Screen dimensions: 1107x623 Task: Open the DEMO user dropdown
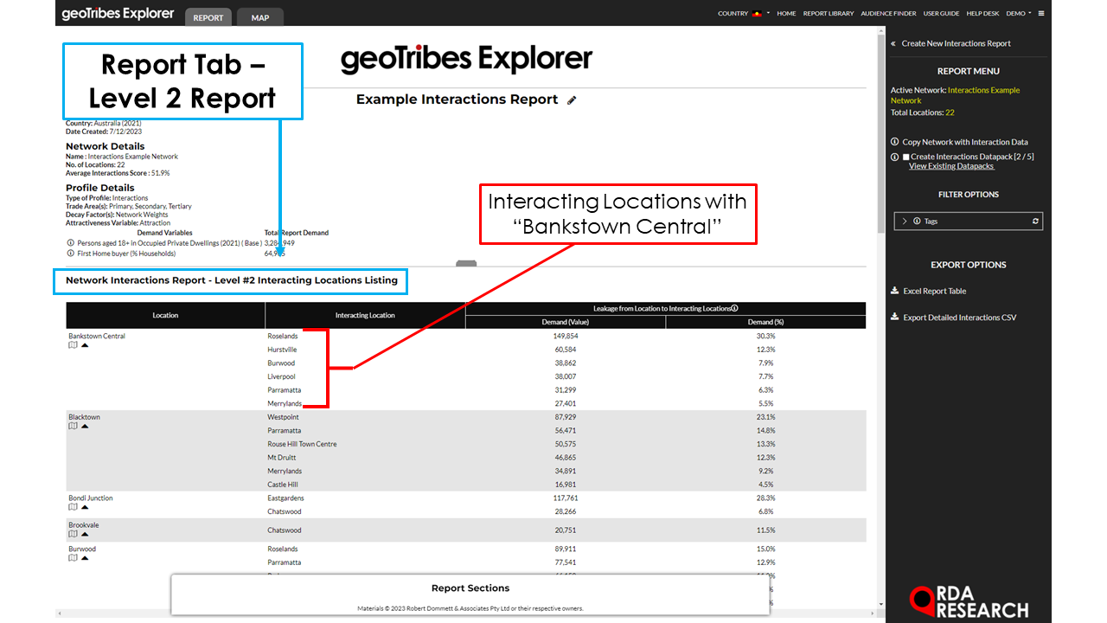point(1018,14)
